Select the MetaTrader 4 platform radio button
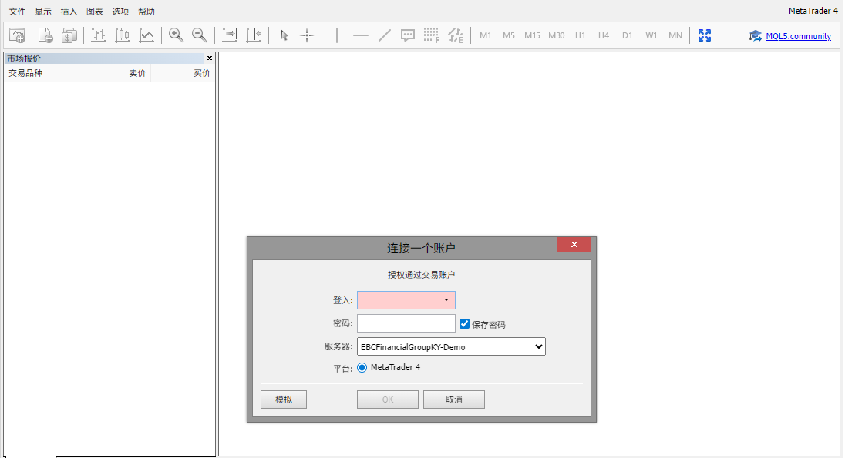Screen dimensions: 845x458 (362, 368)
